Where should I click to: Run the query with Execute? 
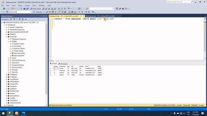(38, 12)
